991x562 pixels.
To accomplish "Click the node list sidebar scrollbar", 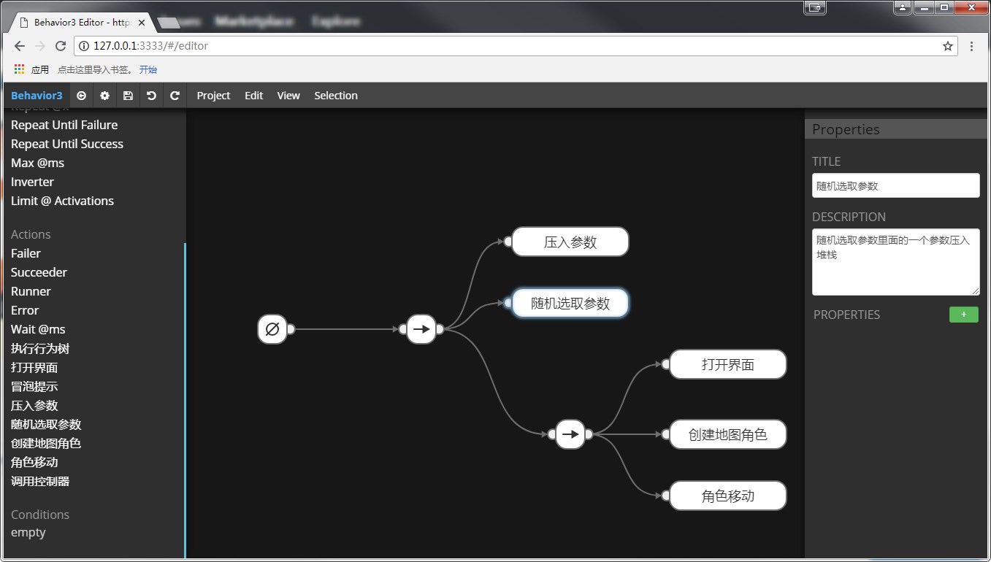I will pos(185,400).
